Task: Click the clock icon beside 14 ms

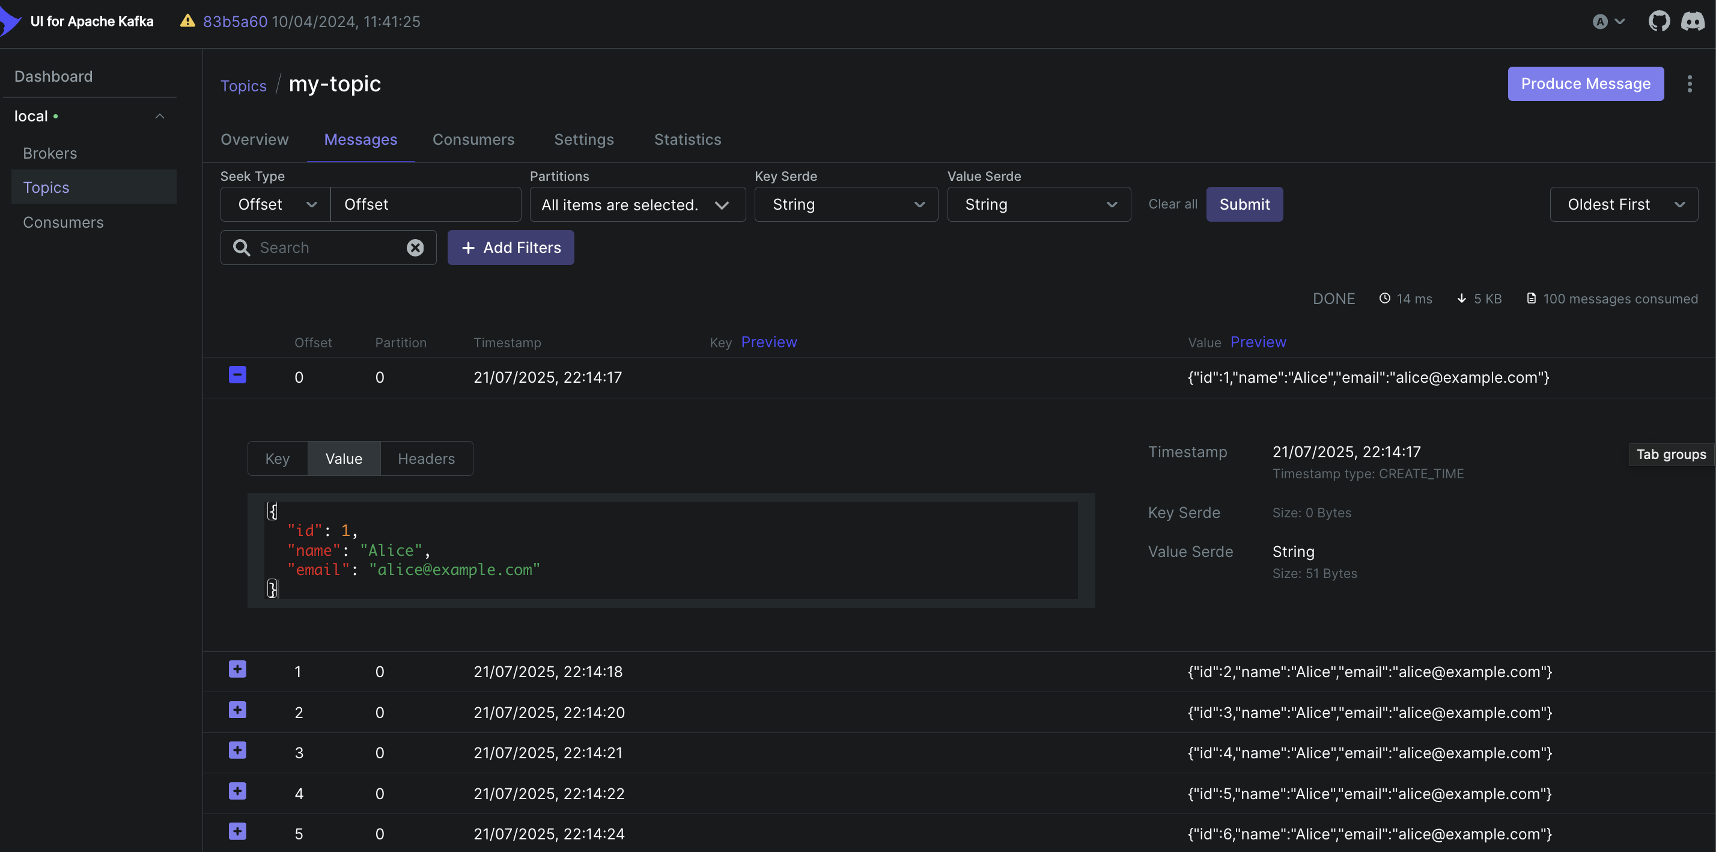Action: pos(1384,299)
